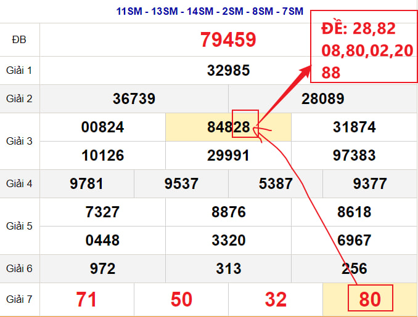Screen dimensions: 418x317
Task: Select the Giải 5 number 8876
Action: (x=229, y=212)
